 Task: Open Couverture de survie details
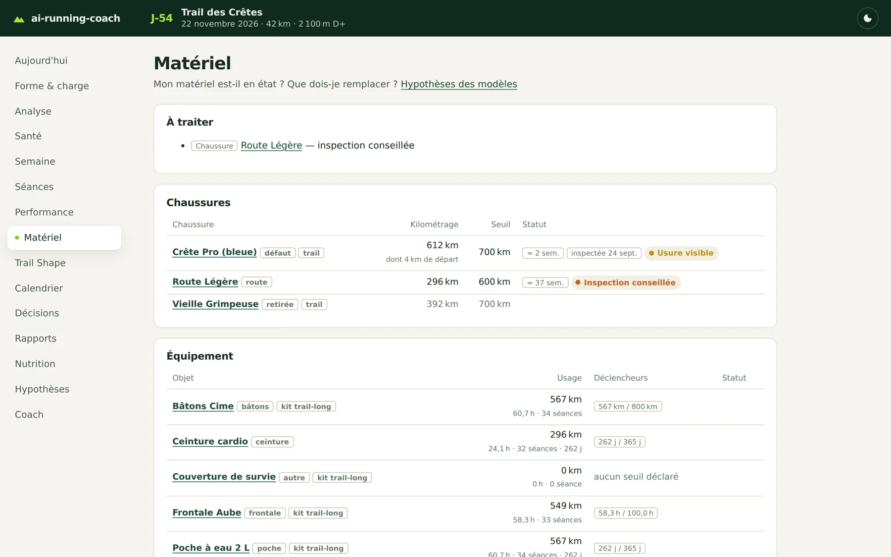[x=224, y=477]
